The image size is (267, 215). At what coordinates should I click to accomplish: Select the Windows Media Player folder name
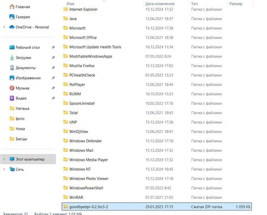tap(88, 160)
